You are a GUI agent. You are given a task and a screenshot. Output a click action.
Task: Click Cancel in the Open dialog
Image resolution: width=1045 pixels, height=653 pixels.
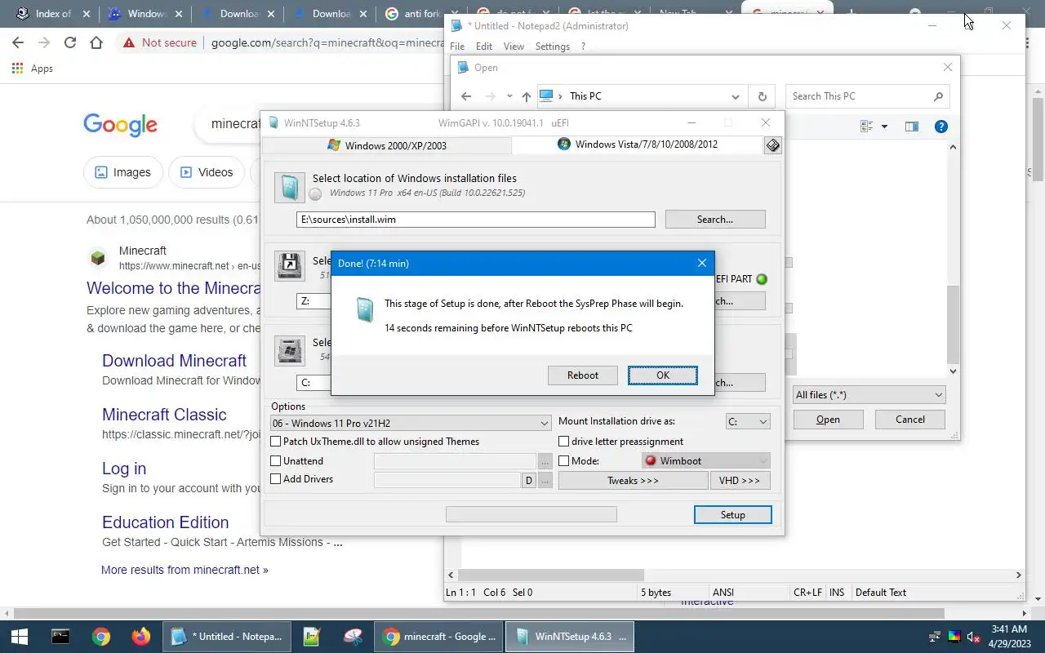pos(910,420)
